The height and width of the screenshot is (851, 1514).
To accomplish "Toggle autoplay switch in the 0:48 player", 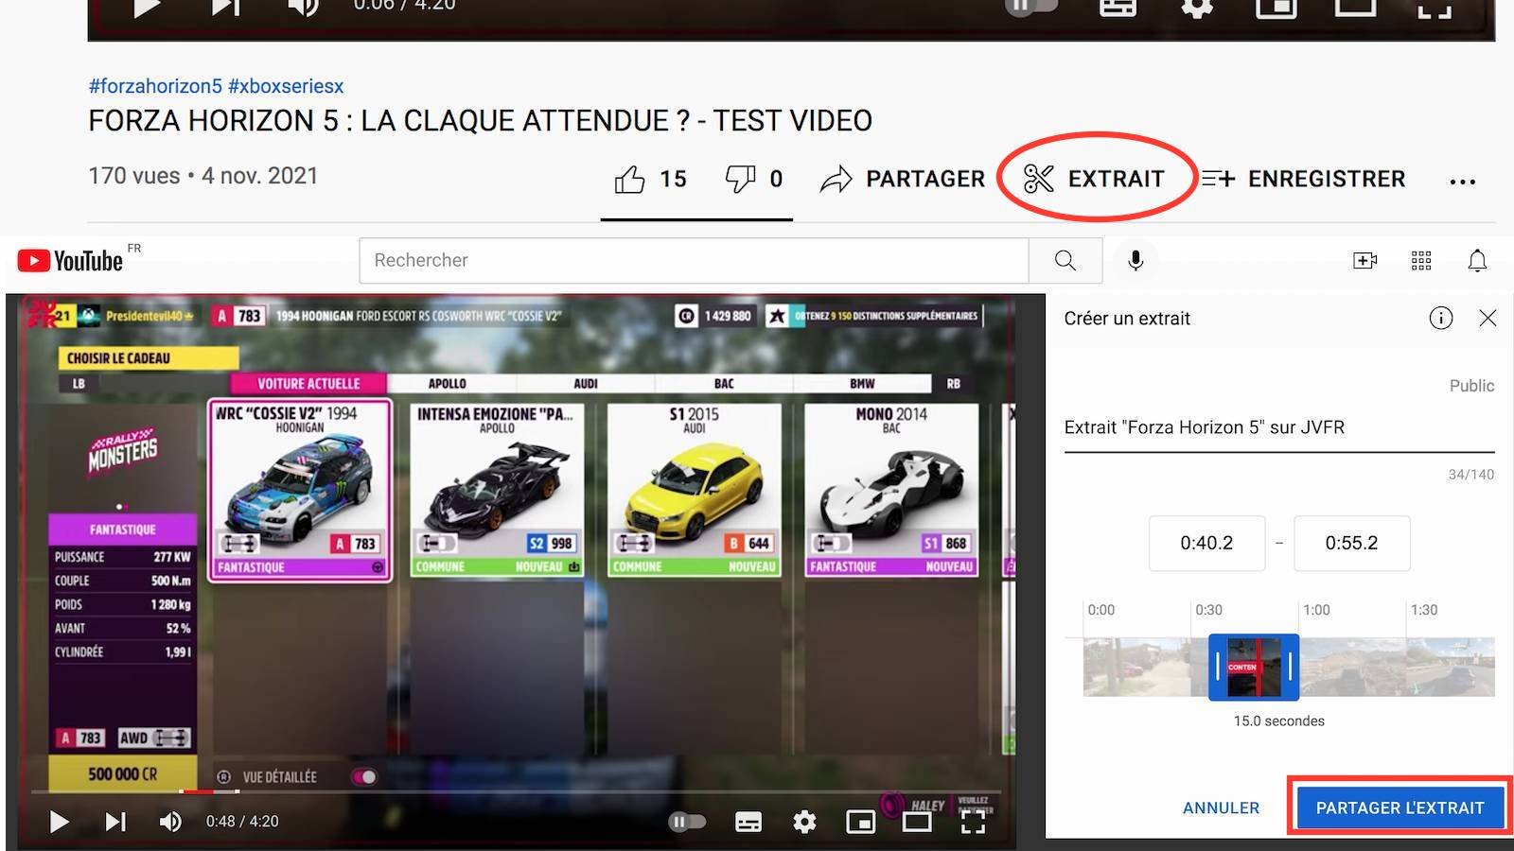I will 688,822.
